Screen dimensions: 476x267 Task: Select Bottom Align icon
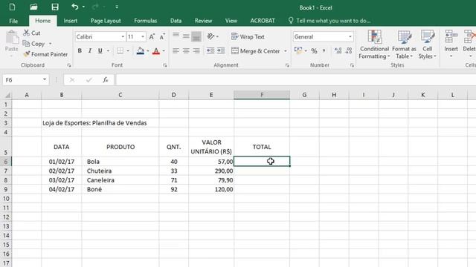196,36
